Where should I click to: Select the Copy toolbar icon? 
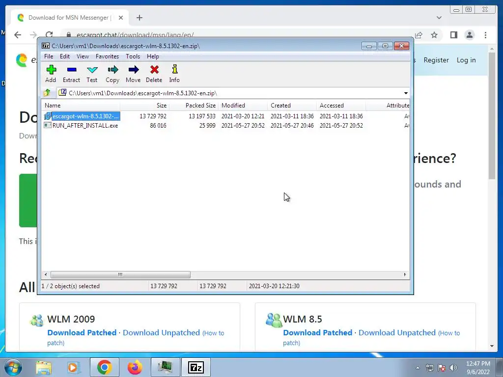click(x=112, y=74)
